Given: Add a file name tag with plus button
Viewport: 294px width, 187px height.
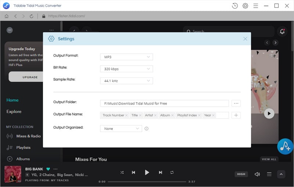Looking at the screenshot, I should [236, 115].
